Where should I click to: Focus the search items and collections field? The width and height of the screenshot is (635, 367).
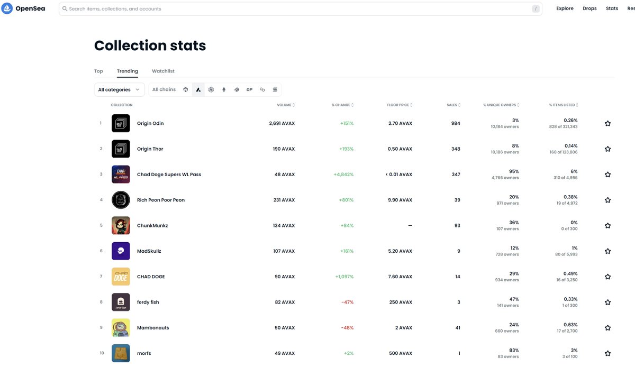point(300,9)
